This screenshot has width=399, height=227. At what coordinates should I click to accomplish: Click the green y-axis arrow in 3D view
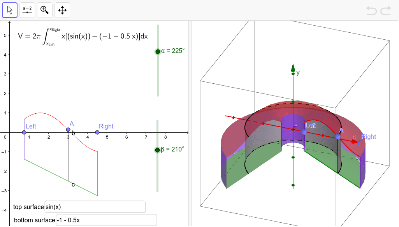[x=293, y=68]
